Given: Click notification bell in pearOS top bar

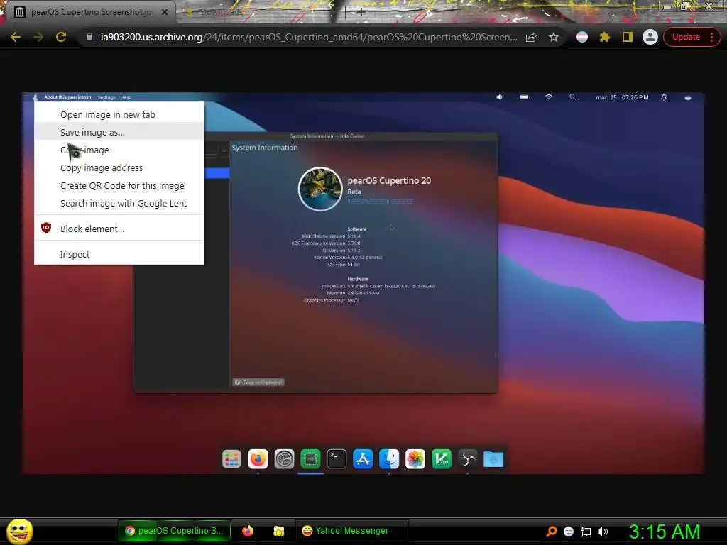Looking at the screenshot, I should click(664, 97).
